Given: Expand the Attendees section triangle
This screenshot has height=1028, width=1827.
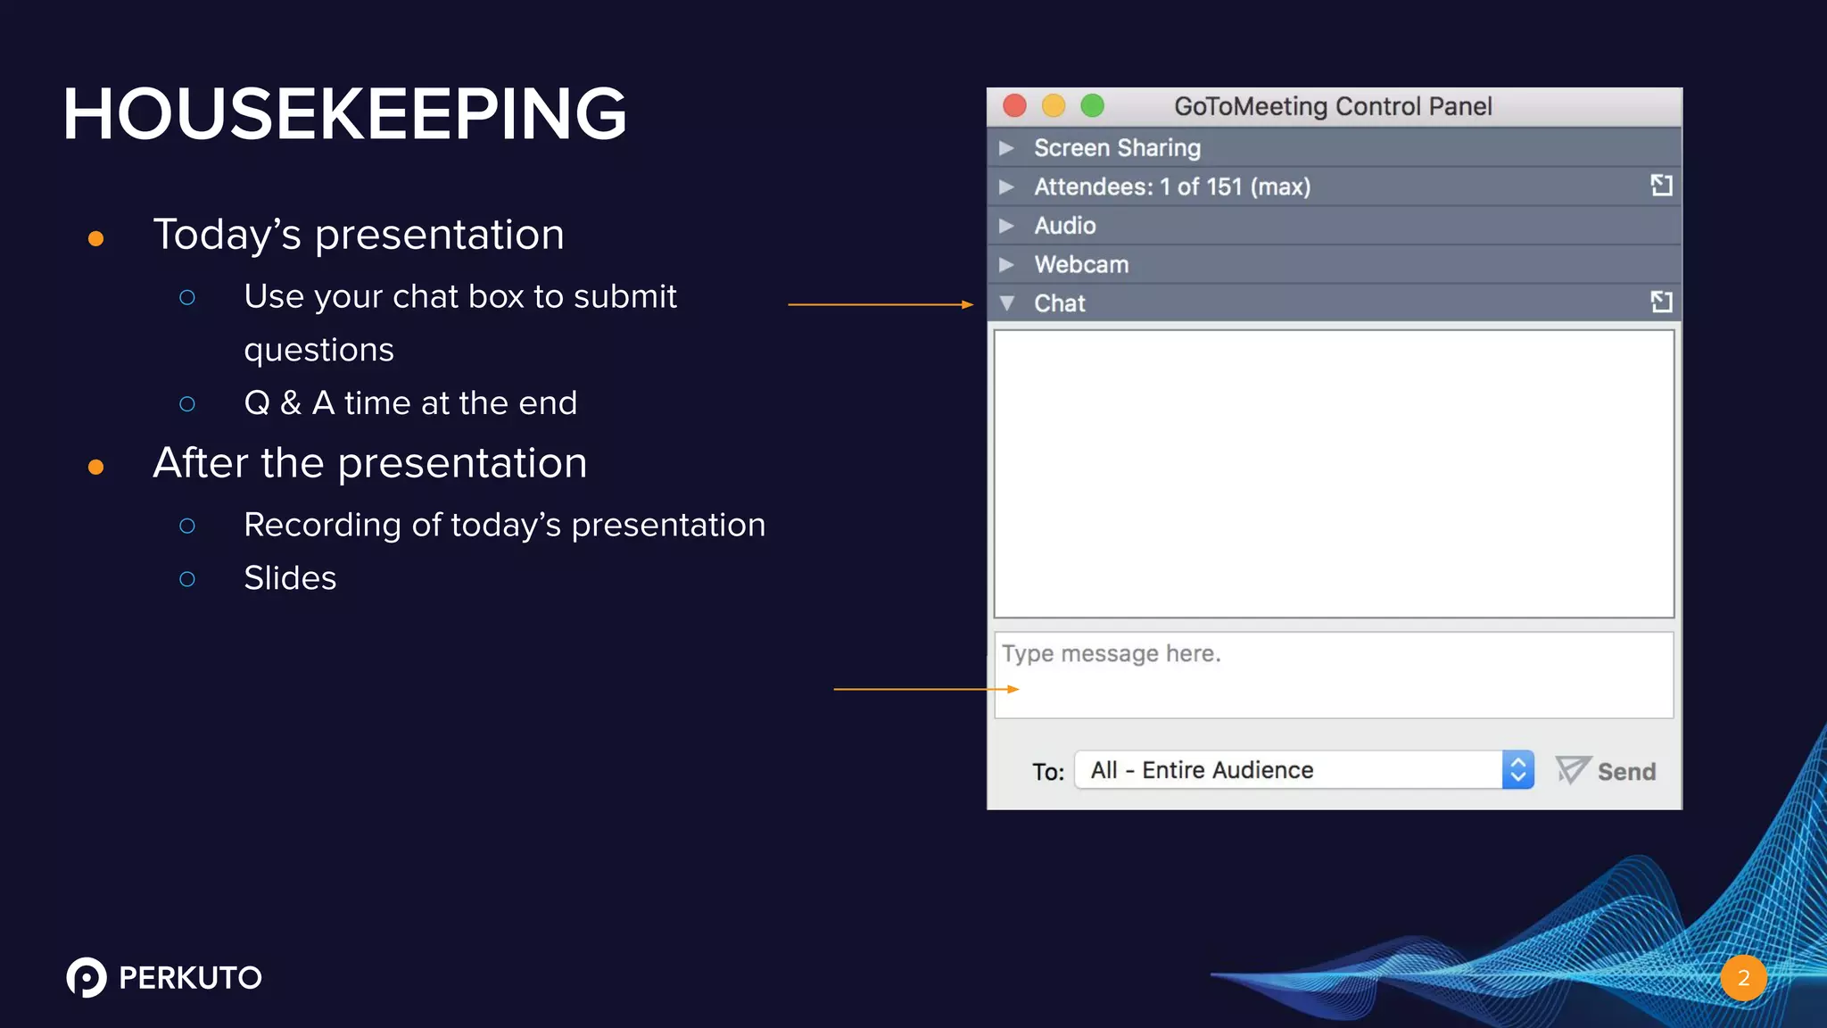Looking at the screenshot, I should [x=1007, y=187].
